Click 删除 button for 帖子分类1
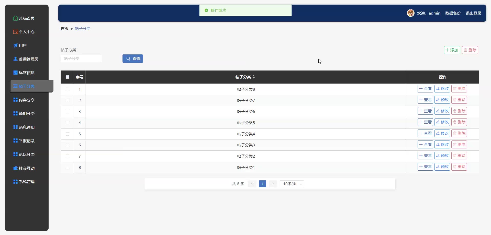Image resolution: width=491 pixels, height=235 pixels. (459, 167)
